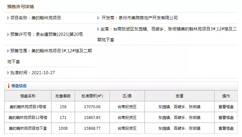242x137 pixels.
Task: Click the street cell in the 3号楼 row
Action: pos(179,107)
